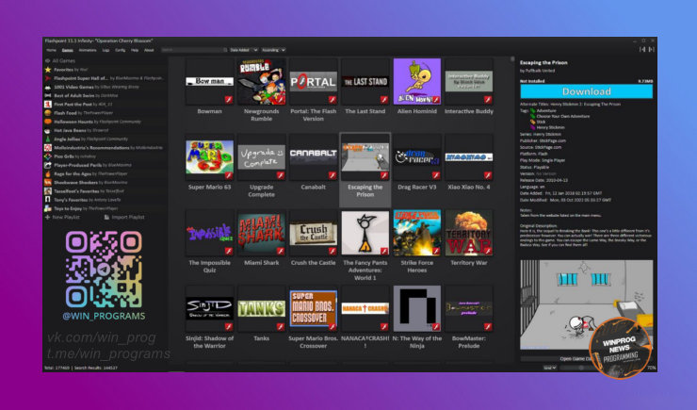The height and width of the screenshot is (410, 697).
Task: Select the Miami Shark thumbnail
Action: click(x=262, y=233)
